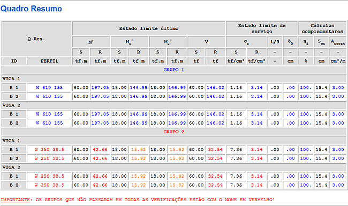The height and width of the screenshot is (206, 348).
Task: Select the VIGA 2 row under GRUPO 2
Action: click(x=174, y=167)
